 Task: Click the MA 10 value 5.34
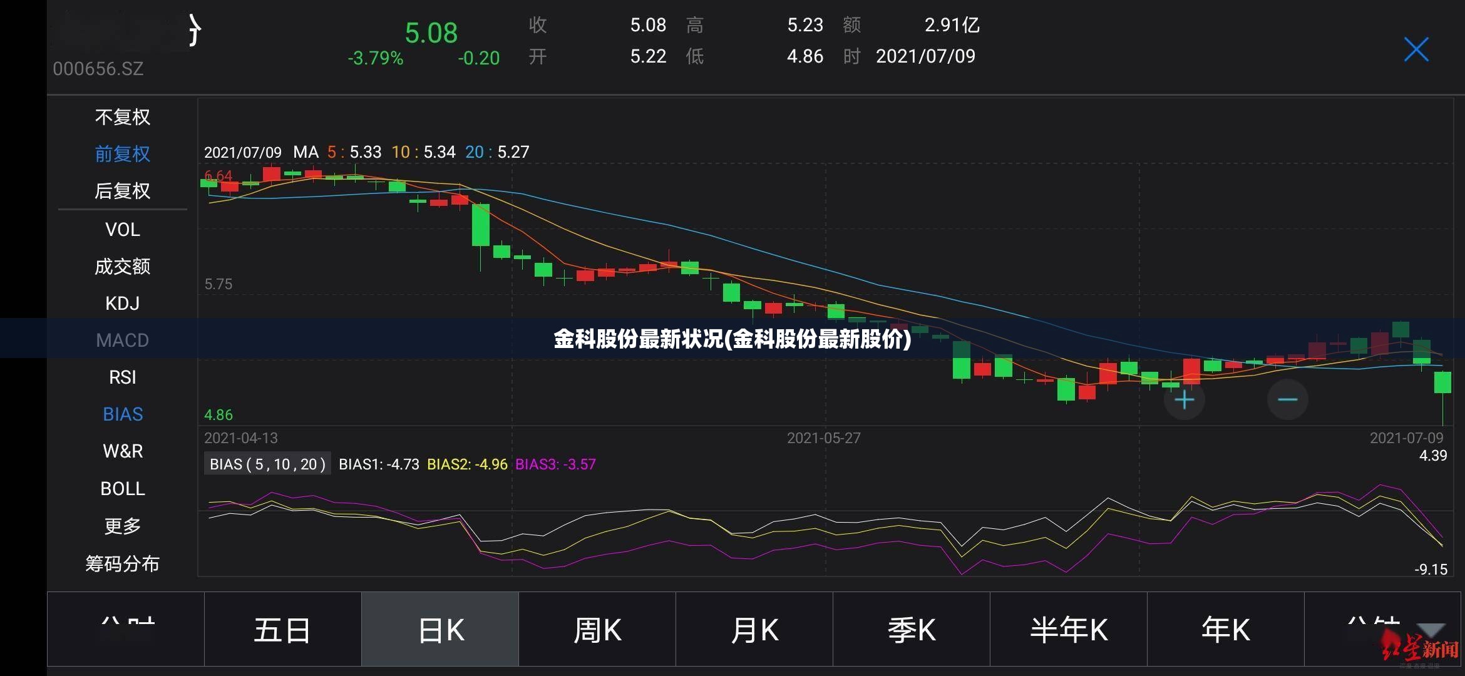(439, 152)
